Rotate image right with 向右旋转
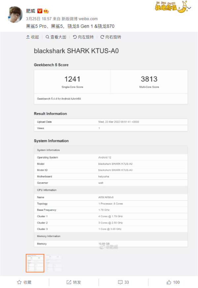The height and width of the screenshot is (288, 198). click(x=111, y=37)
